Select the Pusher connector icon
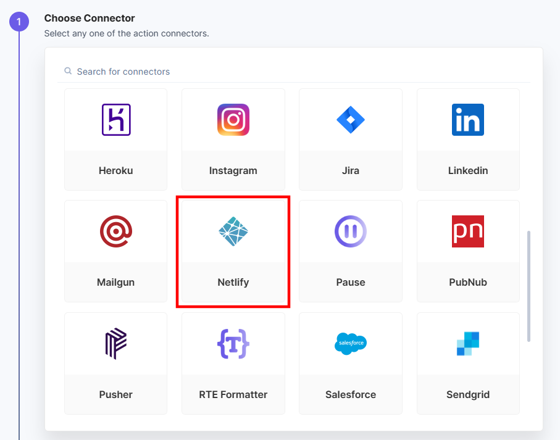The width and height of the screenshot is (560, 440). (x=116, y=343)
